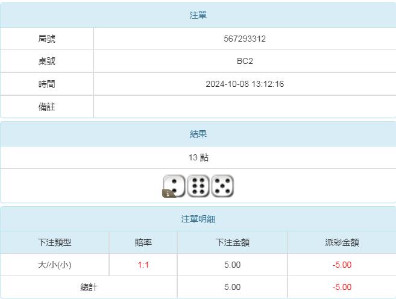Click the 注單 section header
This screenshot has height=299, width=396.
[x=198, y=15]
